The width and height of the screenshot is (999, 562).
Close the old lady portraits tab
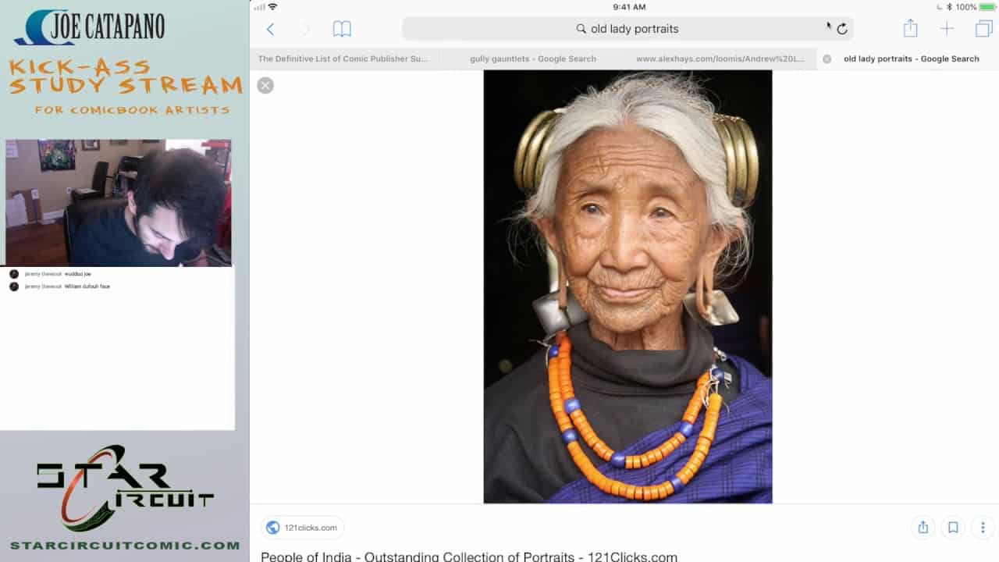tap(827, 59)
